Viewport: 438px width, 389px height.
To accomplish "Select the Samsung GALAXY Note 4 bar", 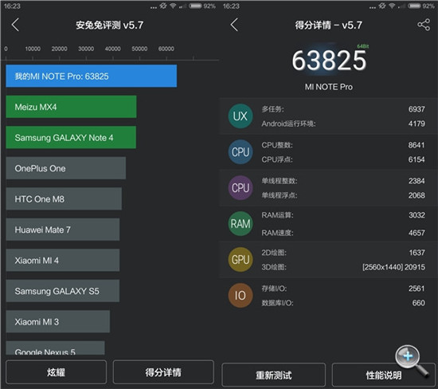I will pos(71,137).
